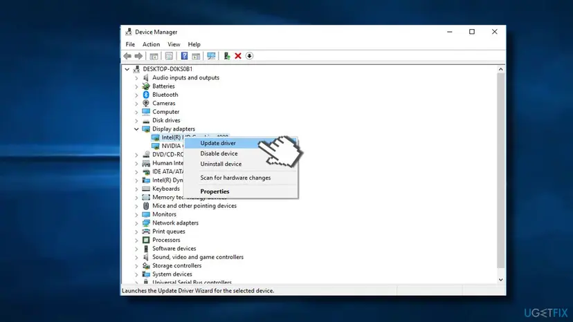573x322 pixels.
Task: Click the Batteries category icon
Action: point(146,86)
